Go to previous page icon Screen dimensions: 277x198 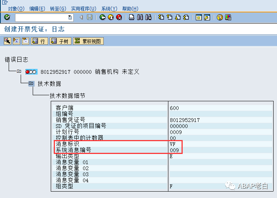click(x=170, y=17)
